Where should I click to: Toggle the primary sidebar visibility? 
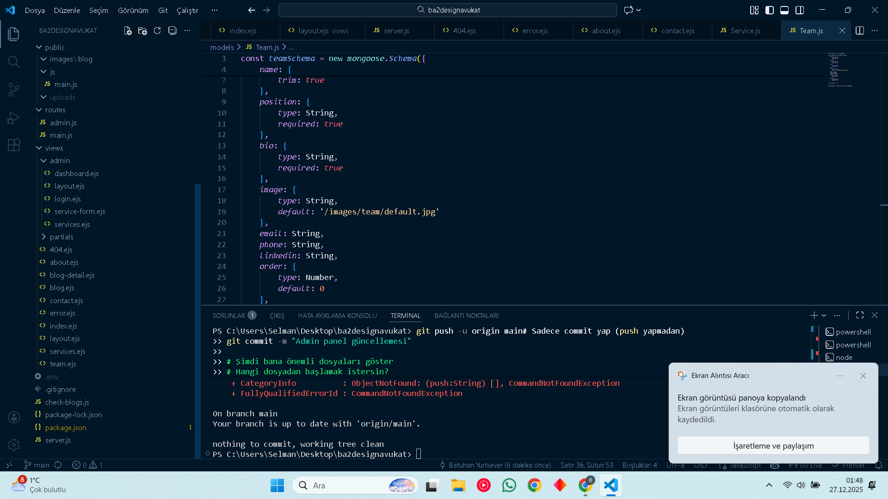(770, 10)
